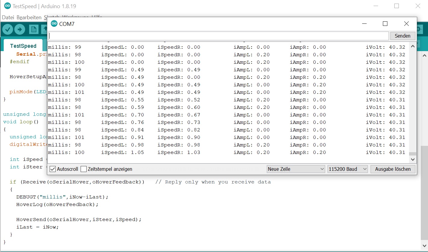Click the Arduino logo in TestSpeed title bar
This screenshot has height=252, width=428.
[7, 6]
